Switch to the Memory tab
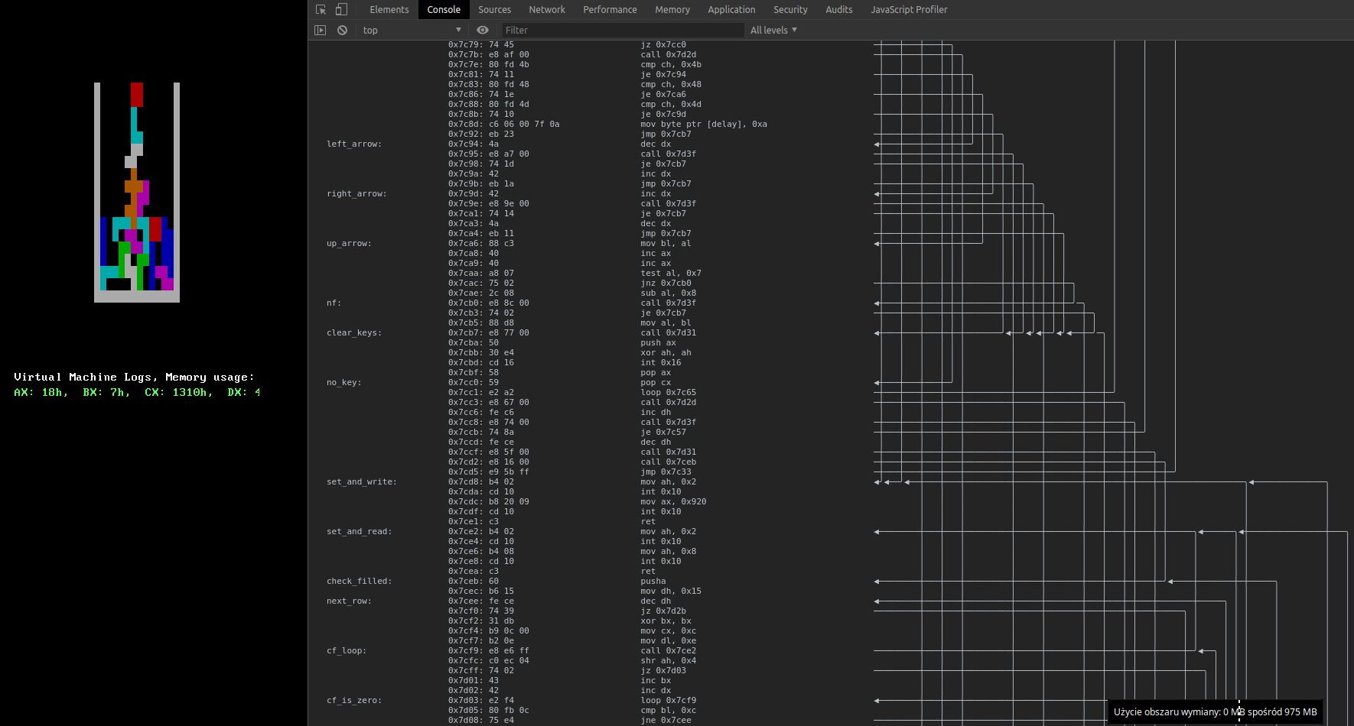Screen dimensions: 1354x726 pos(672,10)
